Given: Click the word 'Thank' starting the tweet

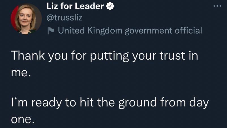Looking at the screenshot, I should [28, 55].
